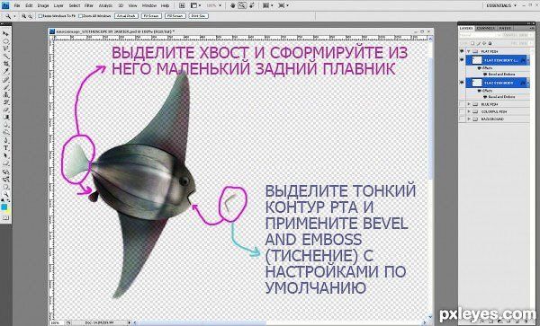
Task: Switch to the Paths tab
Action: pyautogui.click(x=505, y=28)
